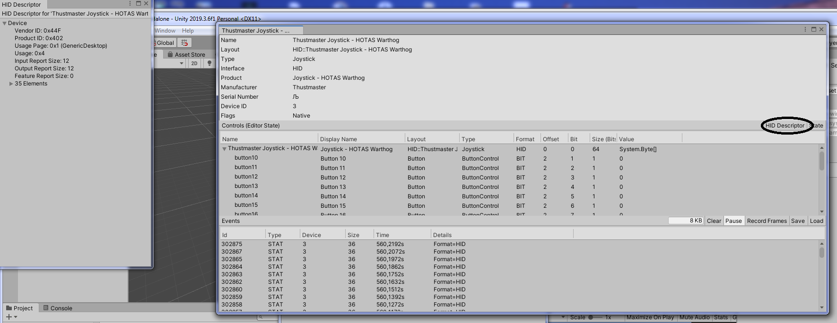Click the plus icon in Project panel
This screenshot has width=837, height=323.
(9, 317)
